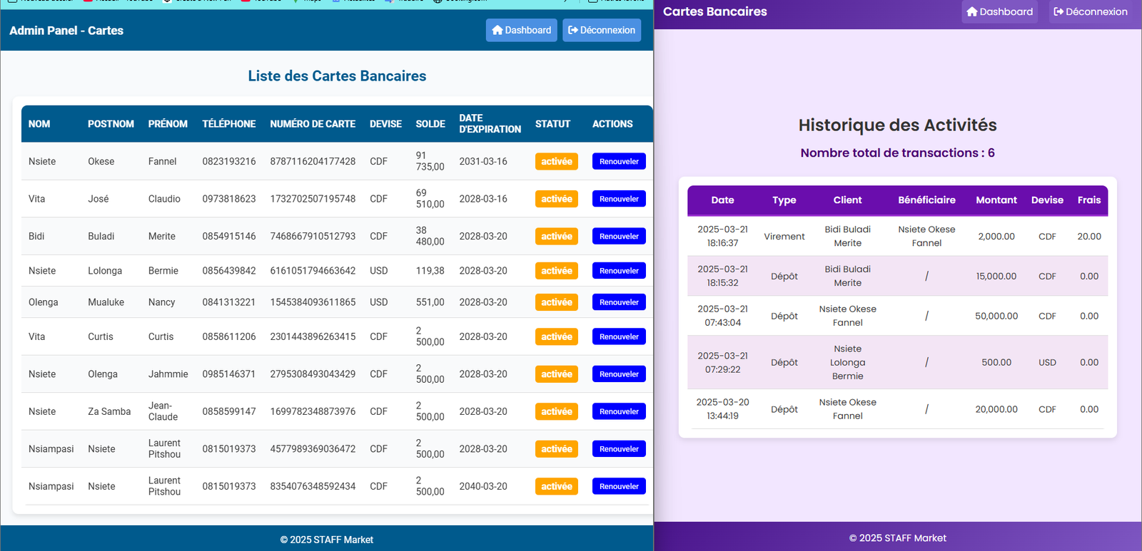
Task: Click the home icon in Cartes Bancaires Dashboard button
Action: point(972,11)
